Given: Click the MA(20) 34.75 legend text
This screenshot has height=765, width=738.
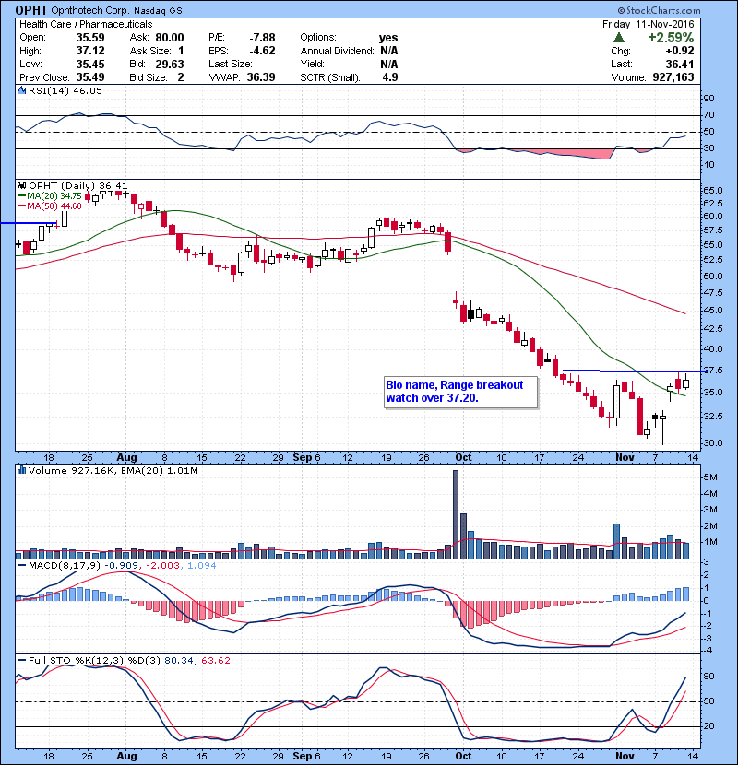Looking at the screenshot, I should point(54,195).
